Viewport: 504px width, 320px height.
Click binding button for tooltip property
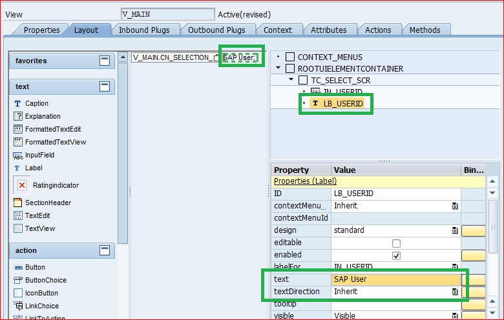coord(473,304)
